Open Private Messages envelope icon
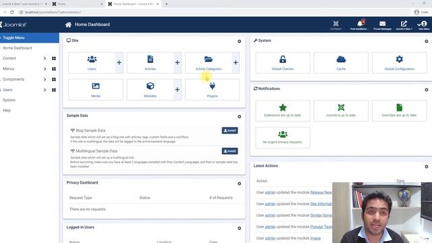Screen dimensions: 432x243 coord(383,25)
